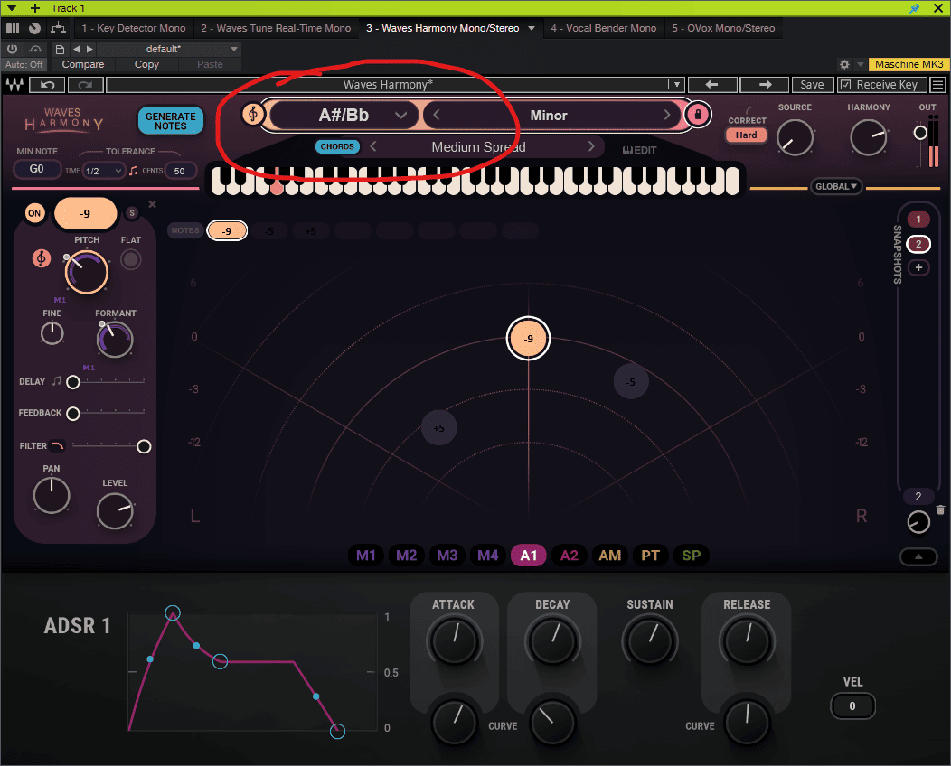Toggle the Receive Key checkbox
Viewport: 951px width, 766px height.
(845, 85)
